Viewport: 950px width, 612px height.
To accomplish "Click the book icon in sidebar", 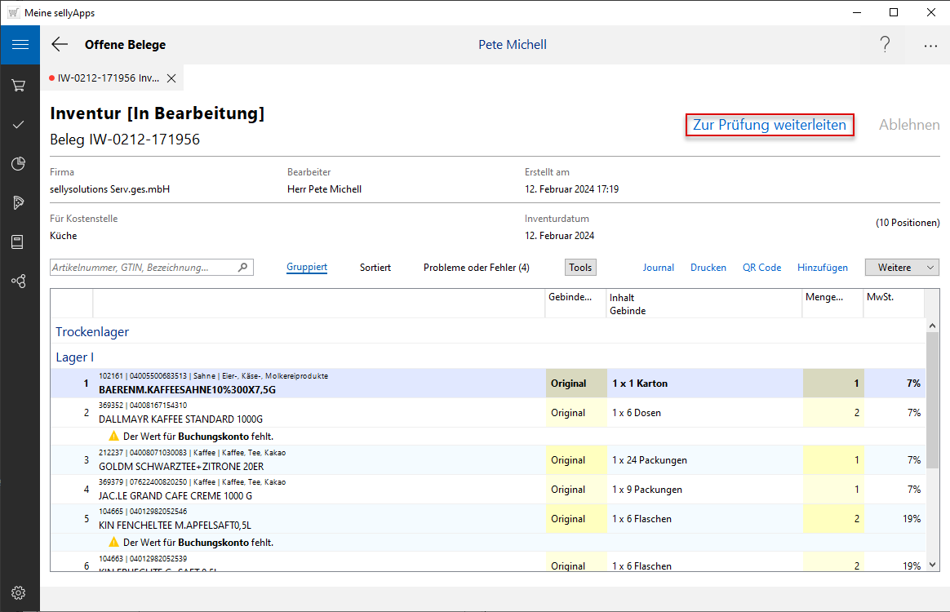I will (18, 242).
